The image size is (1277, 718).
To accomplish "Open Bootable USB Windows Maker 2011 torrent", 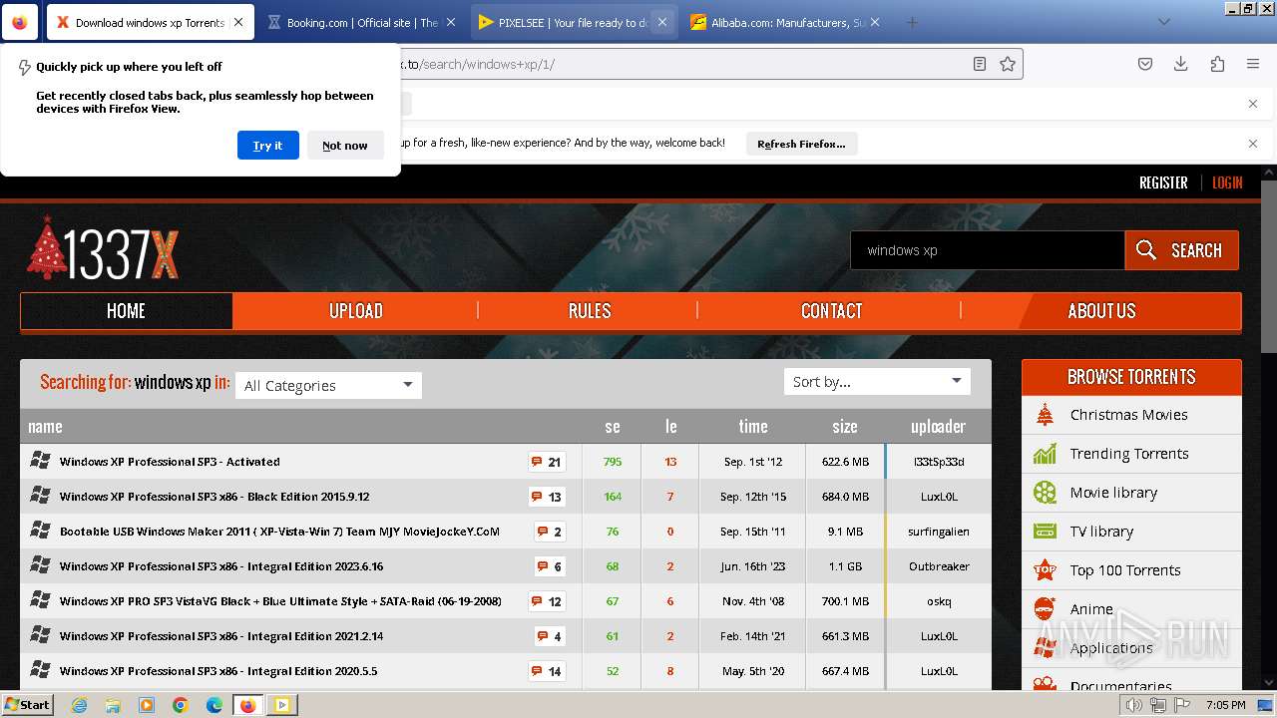I will [x=279, y=532].
